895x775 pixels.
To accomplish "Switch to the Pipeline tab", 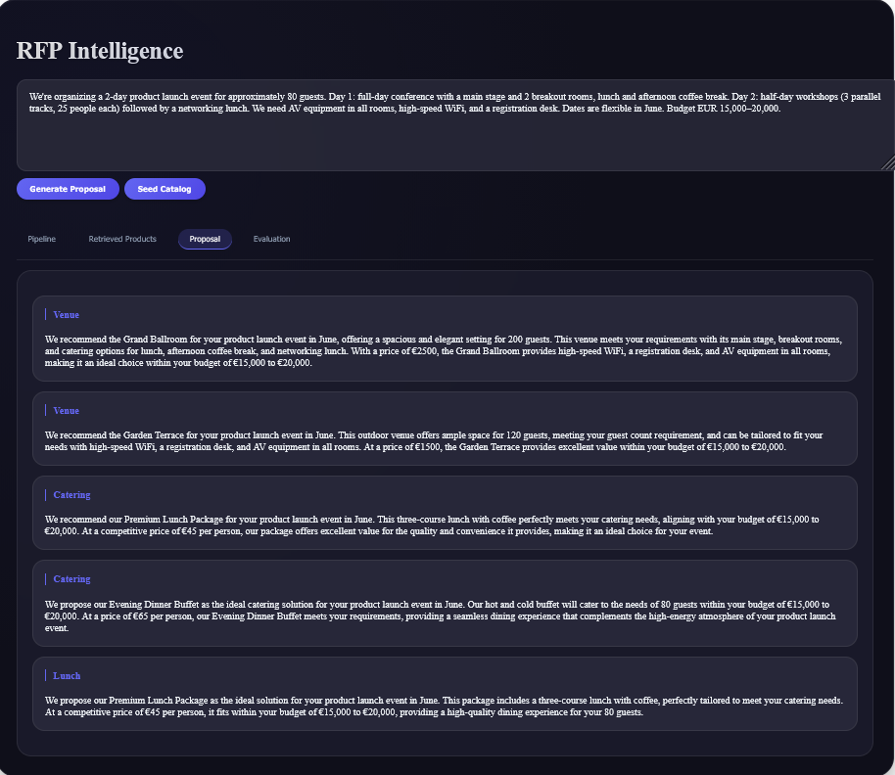I will 42,239.
